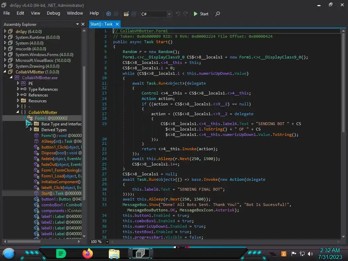Open the 100 % zoom dropdown
This screenshot has width=348, height=261.
click(107, 242)
